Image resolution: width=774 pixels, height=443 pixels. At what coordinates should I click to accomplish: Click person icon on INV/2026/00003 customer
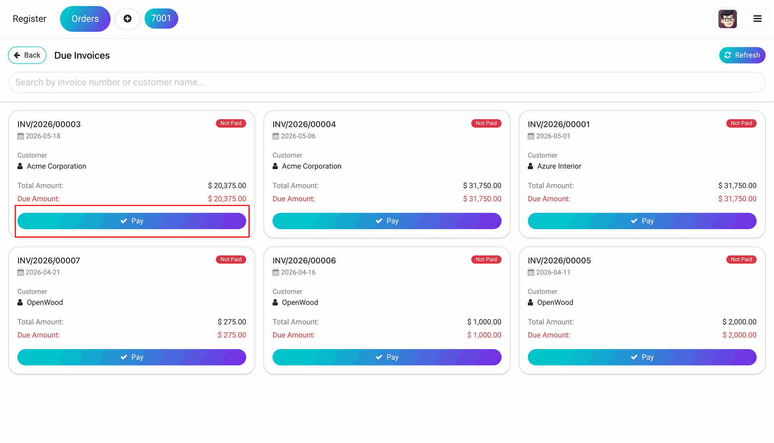(20, 166)
